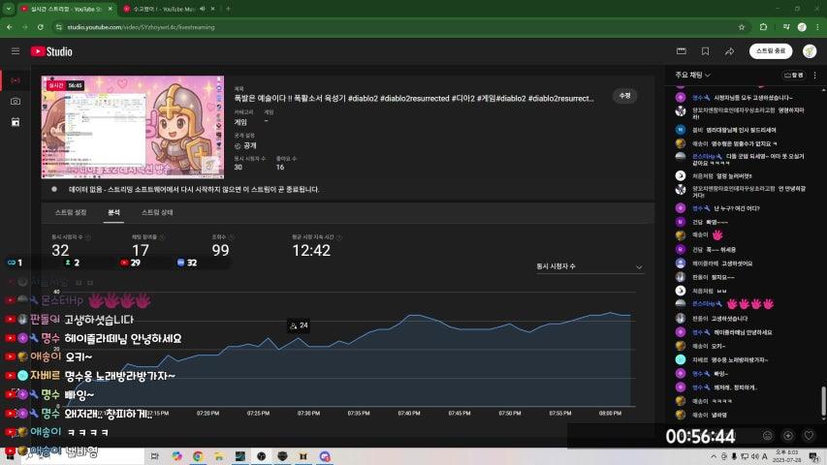This screenshot has width=827, height=465.
Task: Click the browser back arrow
Action: tap(10, 27)
